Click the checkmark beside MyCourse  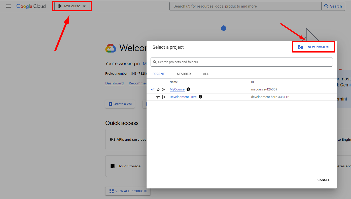[153, 89]
